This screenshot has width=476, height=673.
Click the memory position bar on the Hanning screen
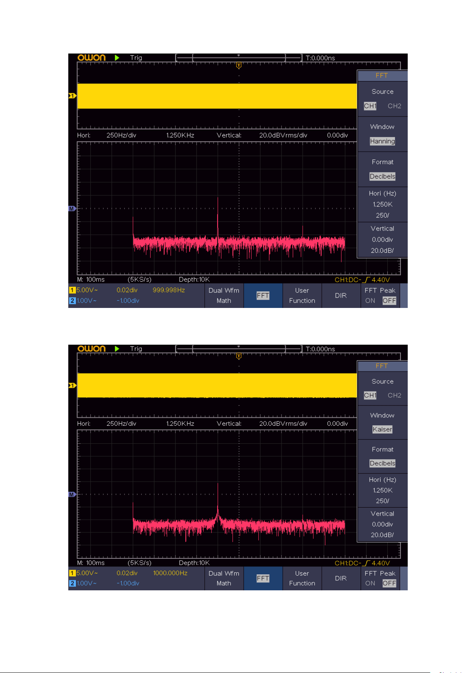tap(239, 58)
